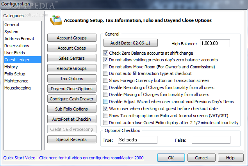Enable Do not allow Move Room checkbox
The image size is (248, 166).
click(x=105, y=67)
